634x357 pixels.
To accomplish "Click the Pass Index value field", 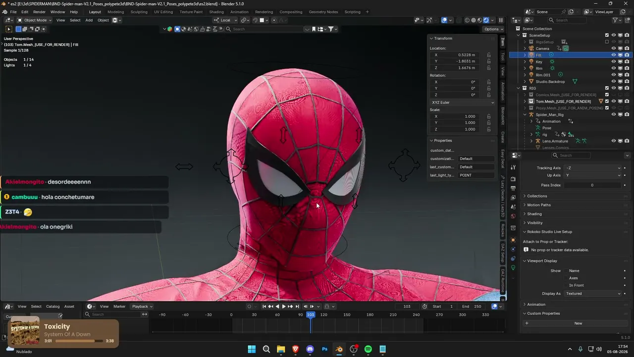I will tap(592, 185).
